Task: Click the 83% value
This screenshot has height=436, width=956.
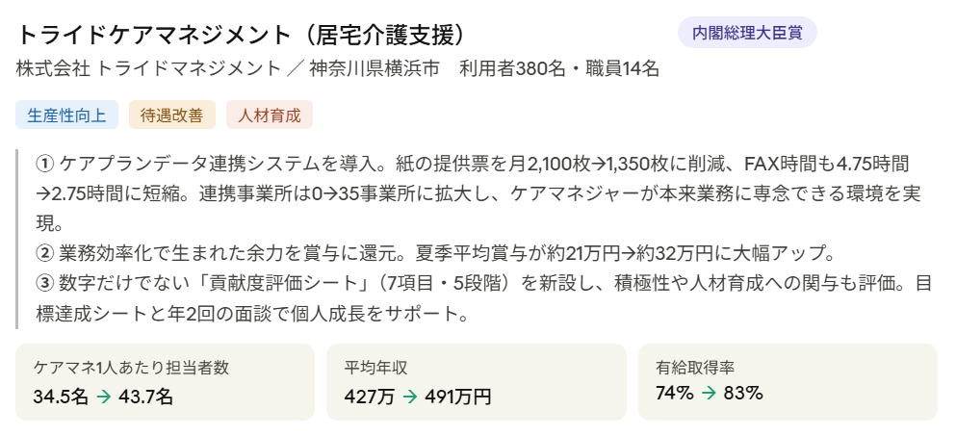Action: [x=743, y=393]
